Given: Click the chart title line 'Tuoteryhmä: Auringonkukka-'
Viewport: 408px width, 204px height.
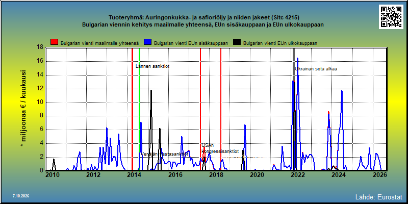Looking at the screenshot, I should [x=149, y=18].
